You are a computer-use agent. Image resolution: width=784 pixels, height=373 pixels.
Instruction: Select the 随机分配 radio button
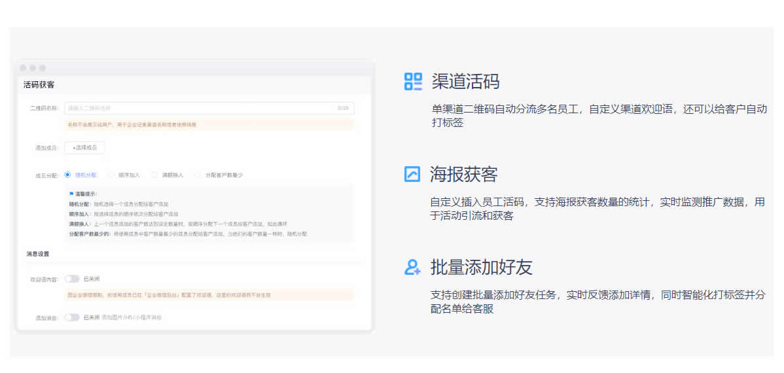(67, 175)
